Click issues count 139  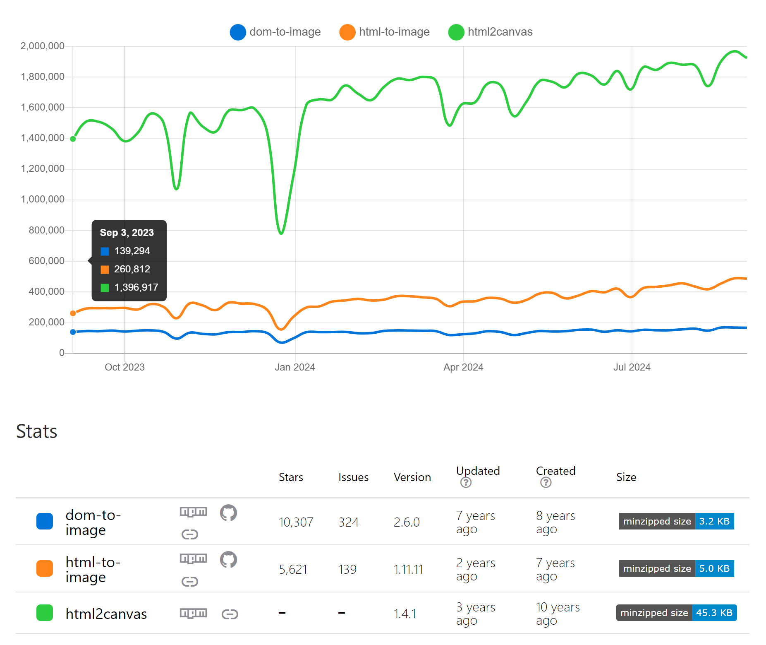pos(347,569)
